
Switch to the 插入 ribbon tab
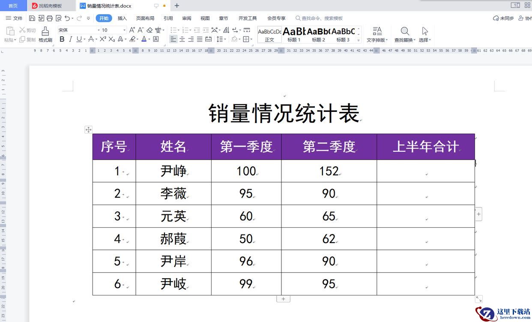click(x=123, y=18)
